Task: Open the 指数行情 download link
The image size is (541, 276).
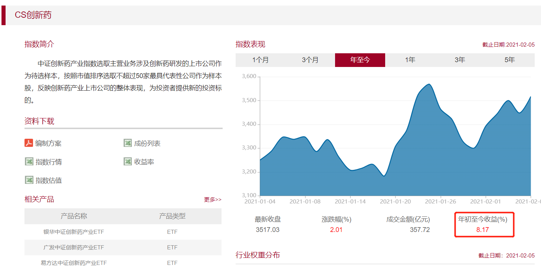Action: 48,162
